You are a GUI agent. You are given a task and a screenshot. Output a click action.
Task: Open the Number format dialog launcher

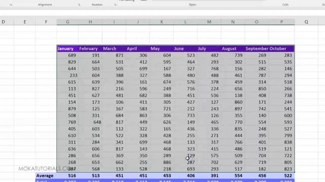(115, 5)
